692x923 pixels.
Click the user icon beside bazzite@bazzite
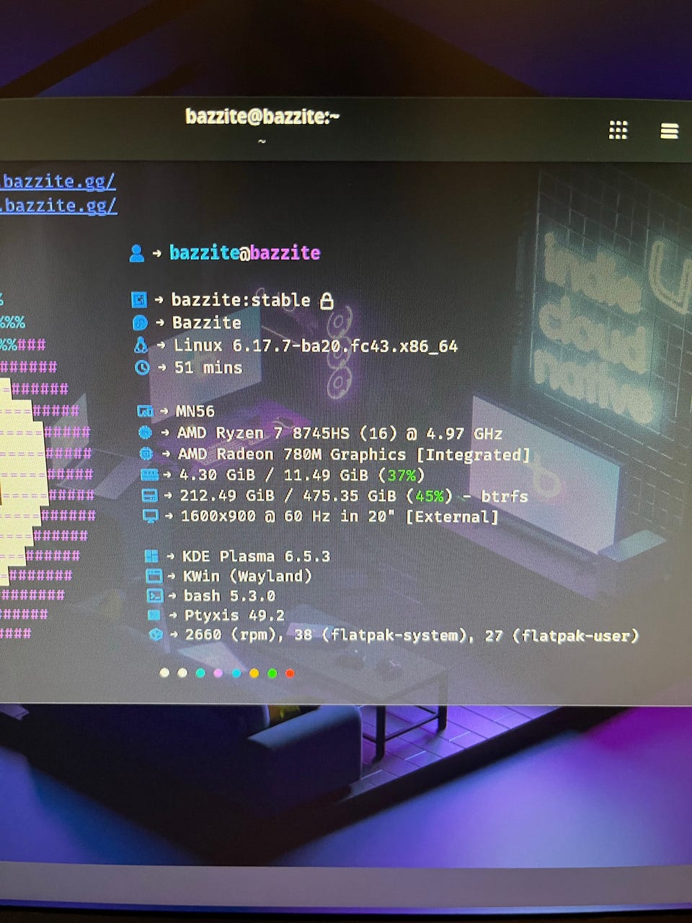coord(136,253)
